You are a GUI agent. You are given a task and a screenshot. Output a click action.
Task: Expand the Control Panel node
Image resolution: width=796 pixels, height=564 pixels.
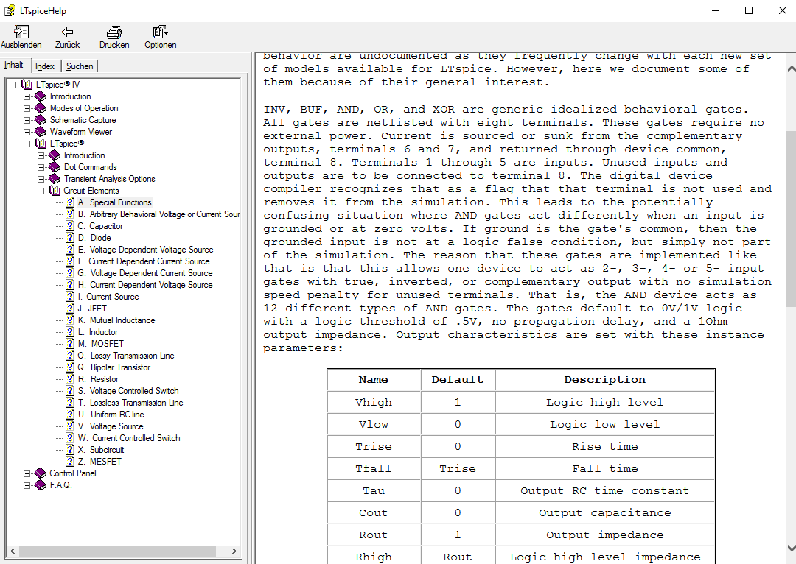pyautogui.click(x=27, y=473)
